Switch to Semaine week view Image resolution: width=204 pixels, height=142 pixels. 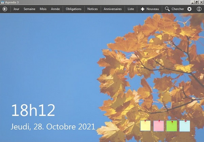tap(29, 9)
